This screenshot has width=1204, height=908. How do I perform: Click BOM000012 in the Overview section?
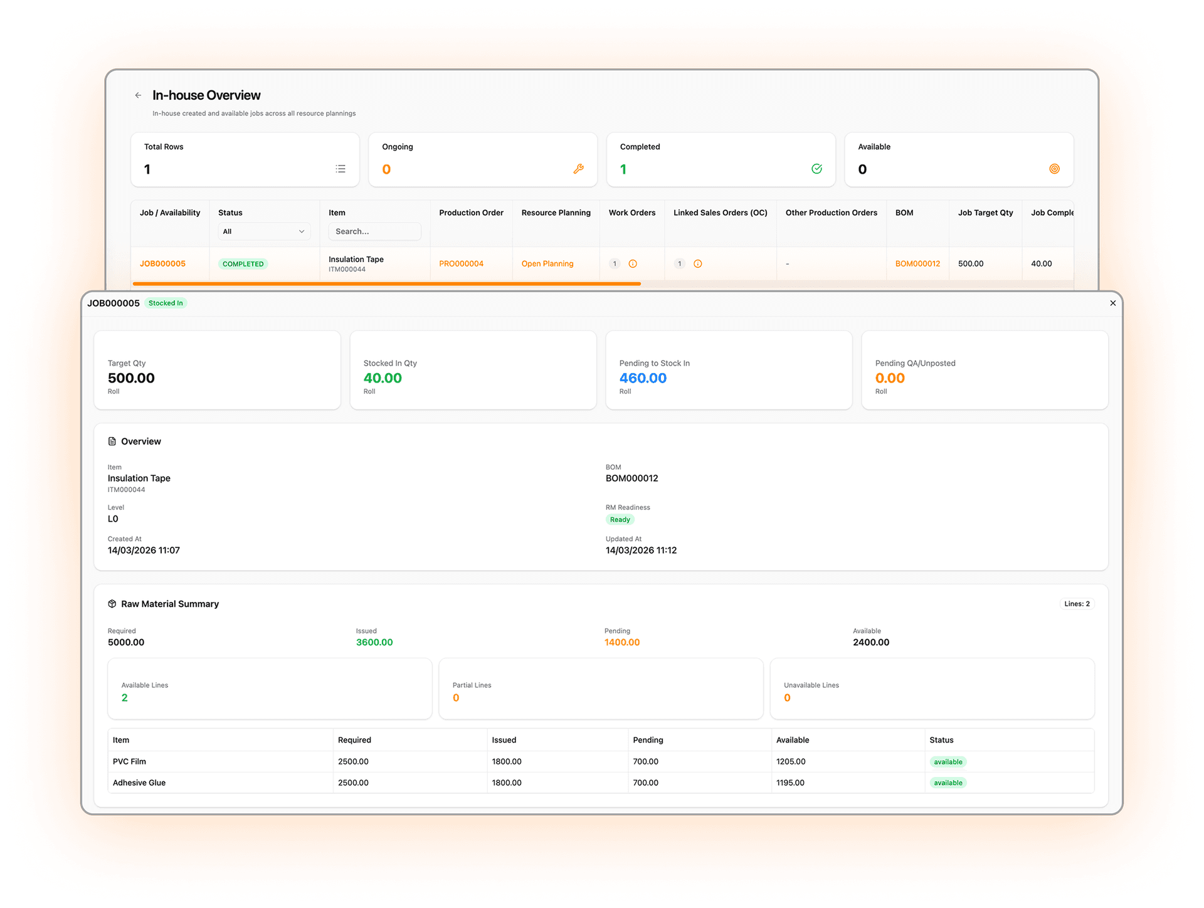631,478
